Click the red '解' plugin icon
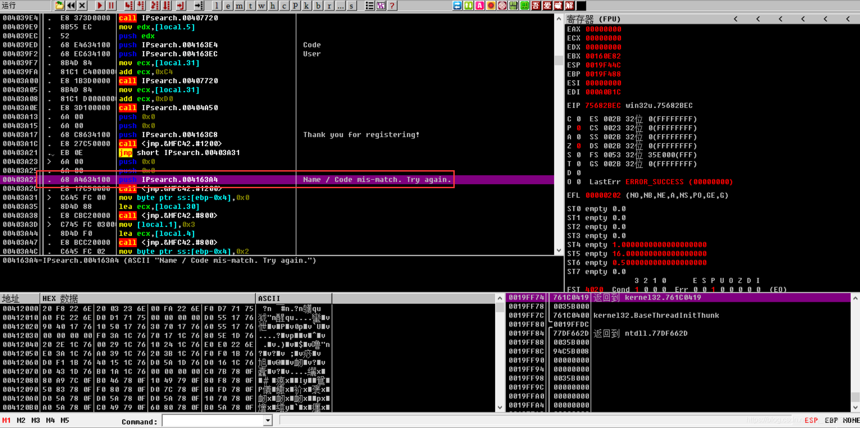This screenshot has width=860, height=428. (x=570, y=5)
